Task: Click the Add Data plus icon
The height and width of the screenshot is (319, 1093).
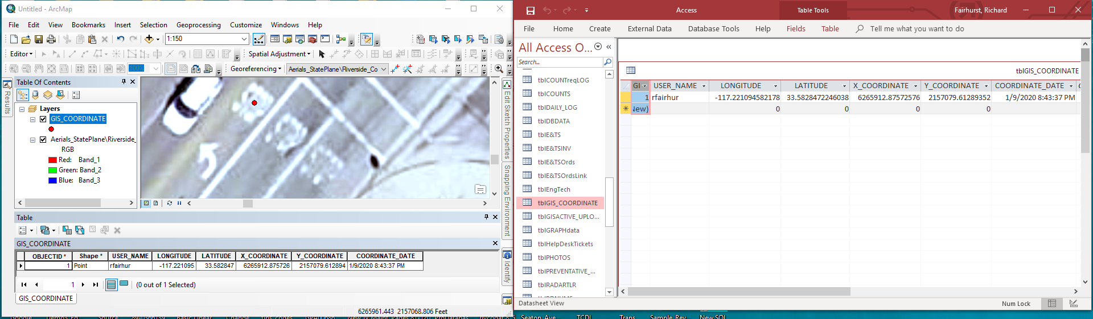Action: click(x=149, y=39)
